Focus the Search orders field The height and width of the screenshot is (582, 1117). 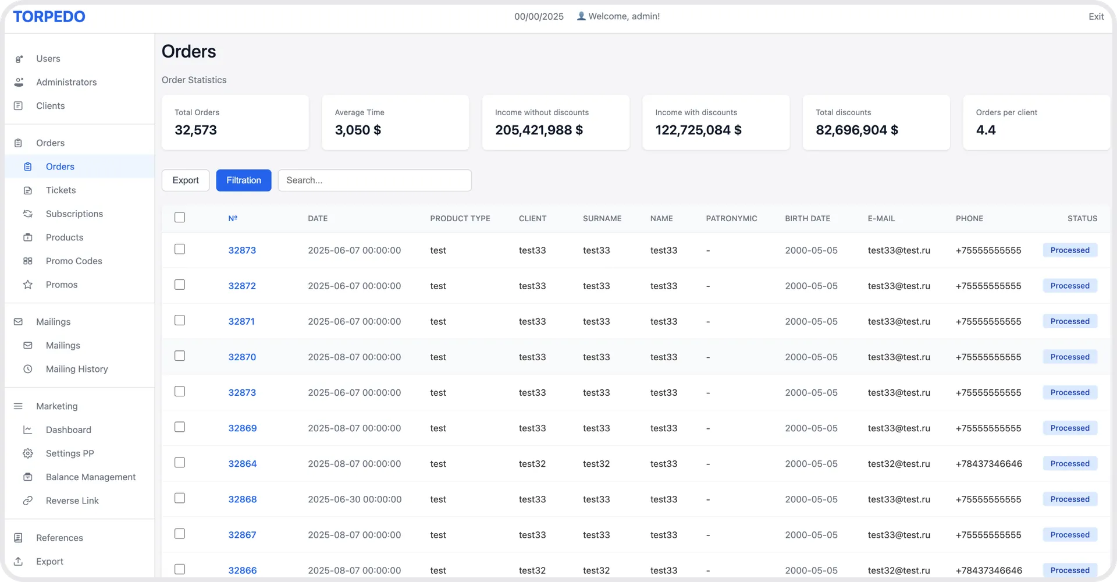(375, 180)
